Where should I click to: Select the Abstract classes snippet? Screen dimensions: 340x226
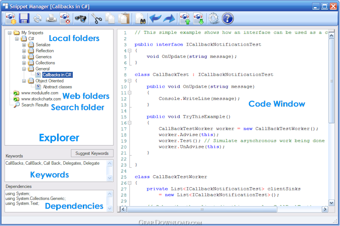pyautogui.click(x=57, y=87)
